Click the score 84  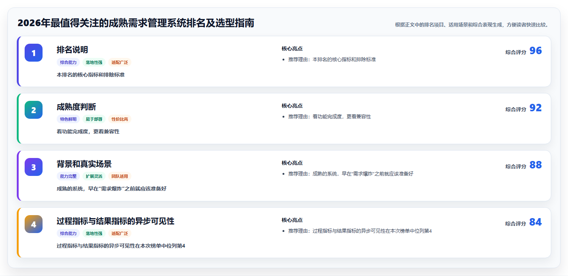536,222
